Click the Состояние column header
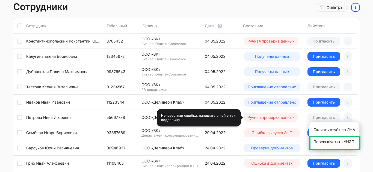The height and width of the screenshot is (172, 373). [253, 26]
